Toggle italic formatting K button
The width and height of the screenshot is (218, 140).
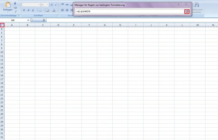pos(29,10)
